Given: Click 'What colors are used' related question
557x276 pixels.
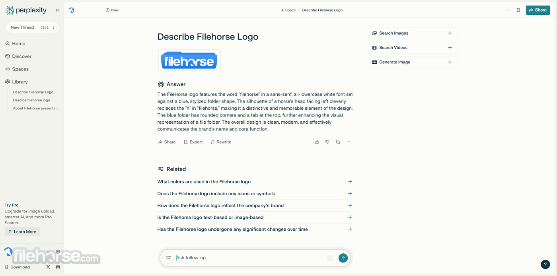Looking at the screenshot, I should 204,182.
